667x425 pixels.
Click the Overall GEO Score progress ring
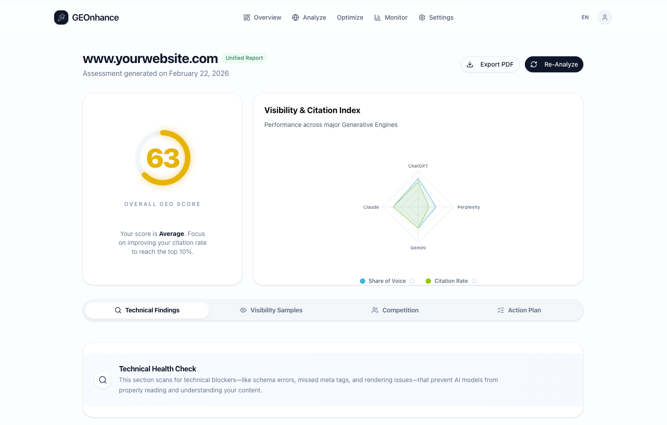[x=162, y=157]
